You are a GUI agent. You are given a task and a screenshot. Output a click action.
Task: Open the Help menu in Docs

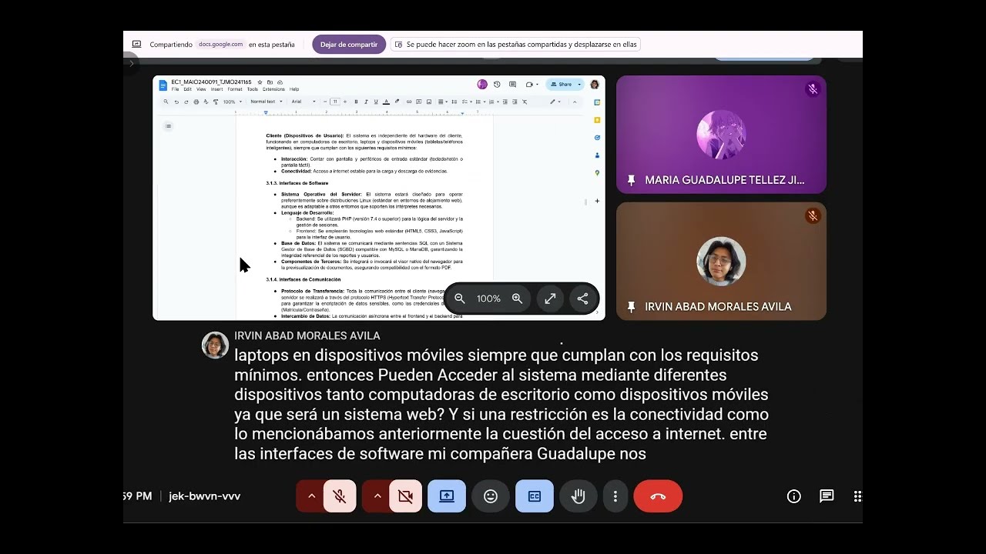294,89
